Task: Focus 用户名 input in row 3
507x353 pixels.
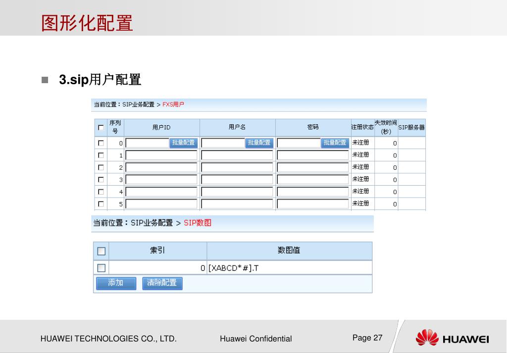Action: click(x=237, y=179)
